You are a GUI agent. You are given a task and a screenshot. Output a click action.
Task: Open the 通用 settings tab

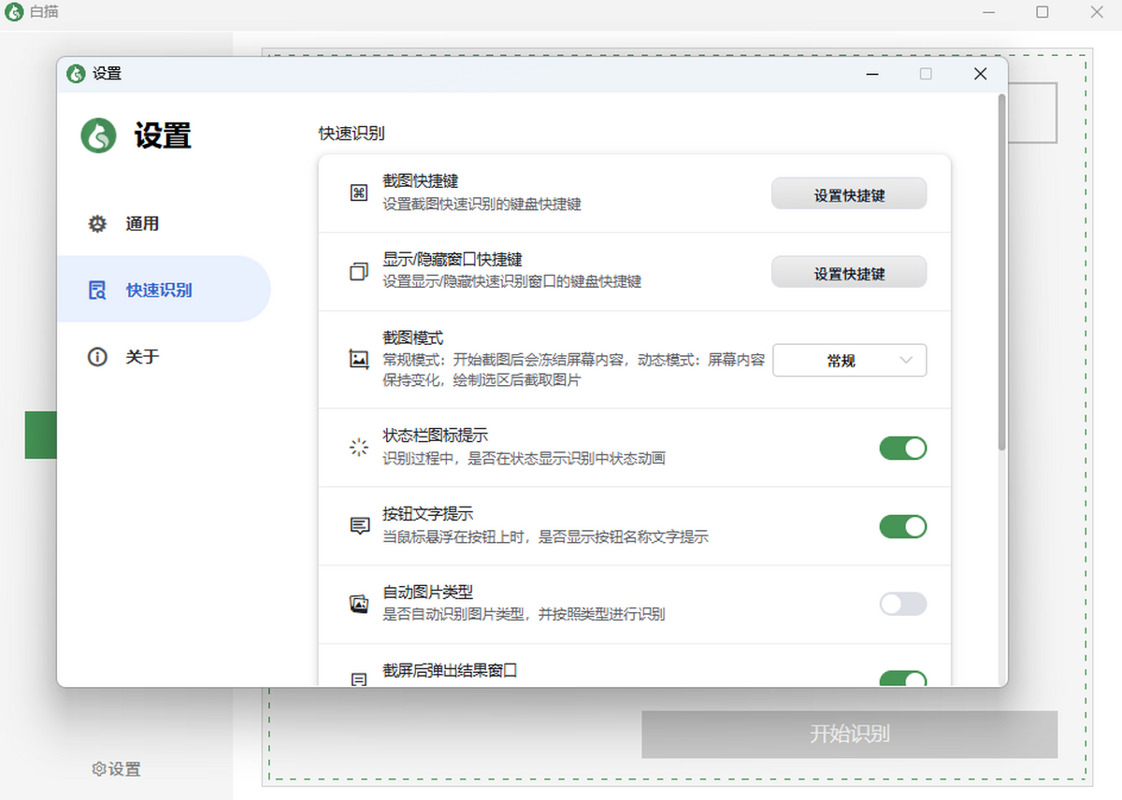[164, 223]
